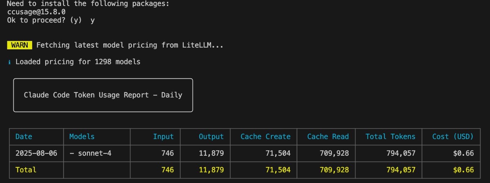
Task: Click the Cost (USD) column header
Action: (453, 136)
